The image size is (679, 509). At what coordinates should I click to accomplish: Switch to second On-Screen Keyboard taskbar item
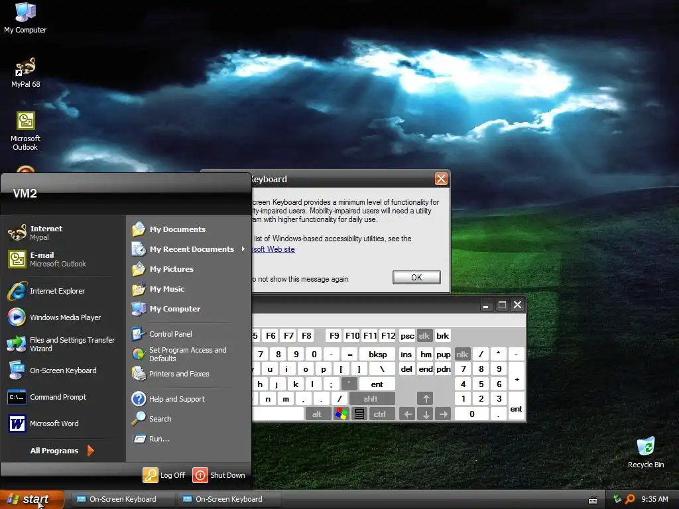point(229,499)
